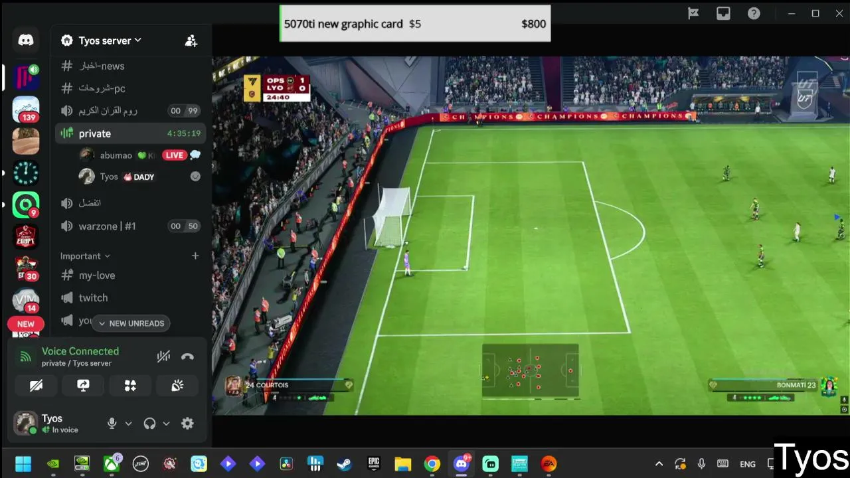Click Voice Connected status text

coord(80,351)
